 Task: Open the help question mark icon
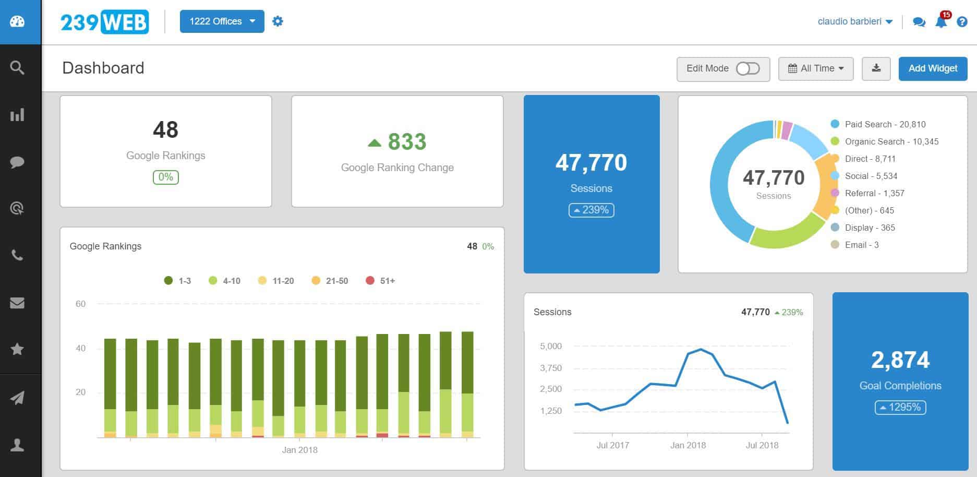tap(962, 22)
